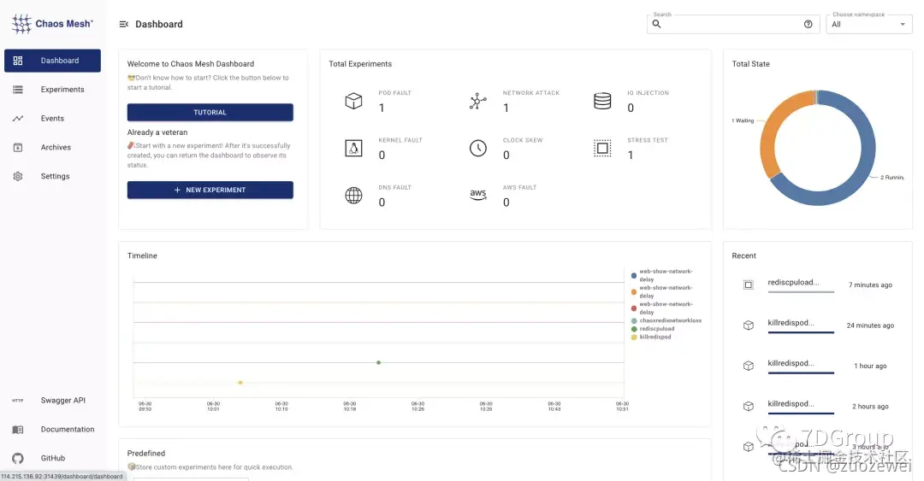
Task: Open the Events page
Action: click(52, 119)
